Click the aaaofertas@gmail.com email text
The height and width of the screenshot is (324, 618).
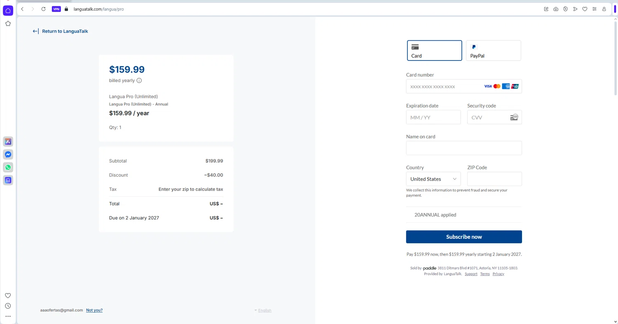pos(61,310)
